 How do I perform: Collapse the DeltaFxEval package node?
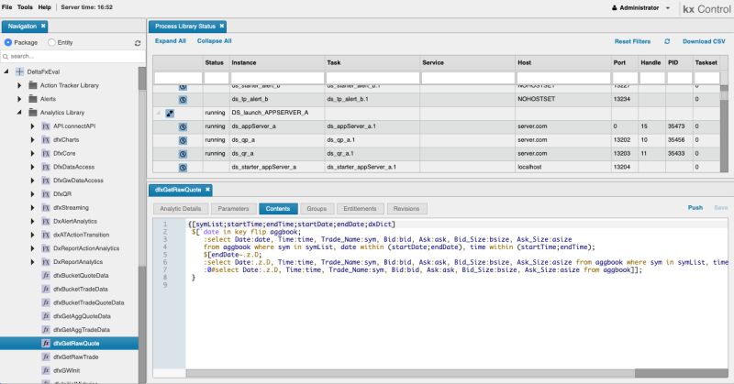6,72
